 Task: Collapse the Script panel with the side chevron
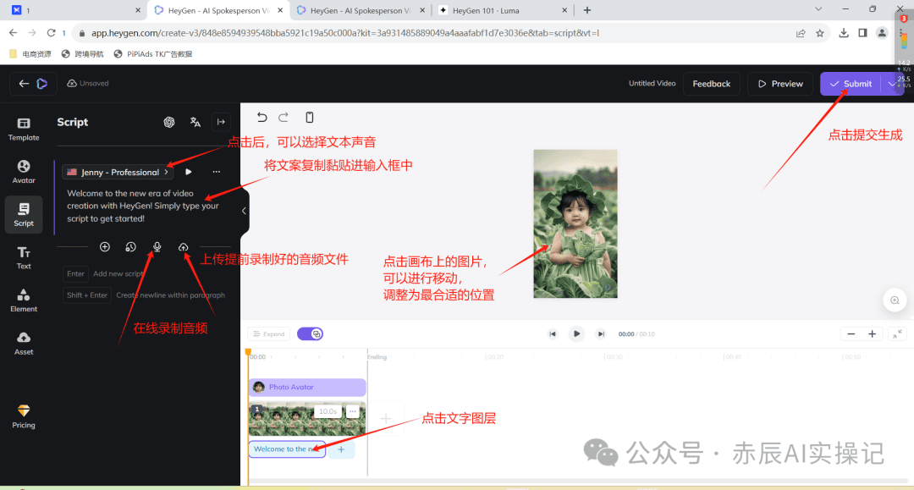(245, 210)
